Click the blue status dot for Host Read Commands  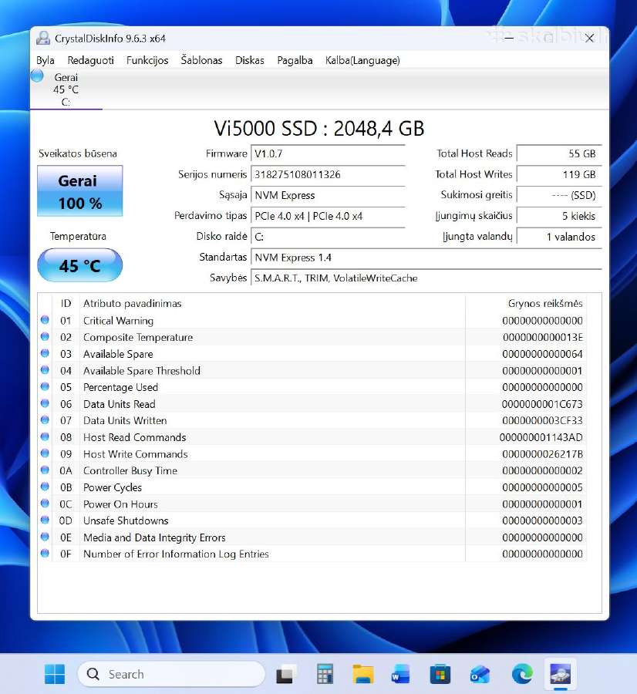tap(45, 436)
